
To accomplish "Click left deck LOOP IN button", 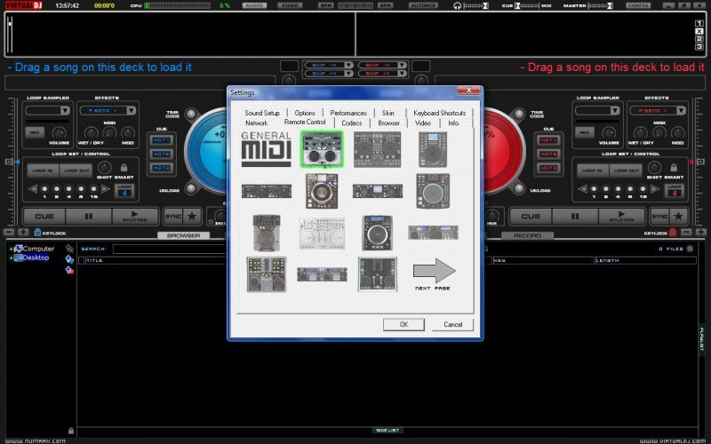I will coord(43,170).
